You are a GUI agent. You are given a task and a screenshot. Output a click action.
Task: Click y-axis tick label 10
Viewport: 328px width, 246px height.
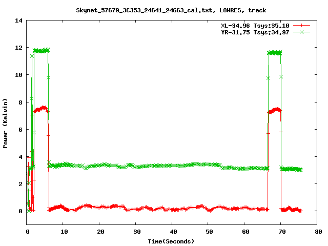(18, 75)
